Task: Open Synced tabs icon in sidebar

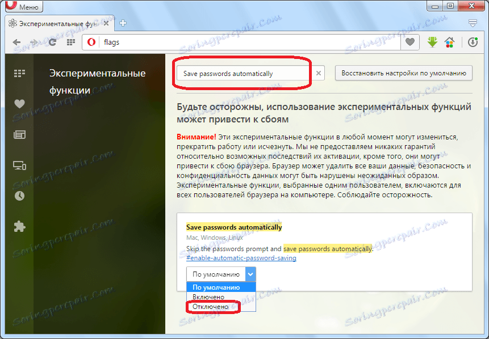Action: point(19,166)
